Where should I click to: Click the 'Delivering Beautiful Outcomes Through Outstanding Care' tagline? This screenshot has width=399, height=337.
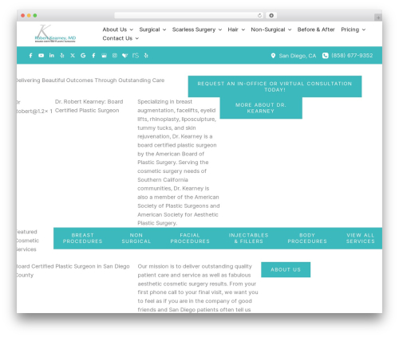click(x=90, y=80)
